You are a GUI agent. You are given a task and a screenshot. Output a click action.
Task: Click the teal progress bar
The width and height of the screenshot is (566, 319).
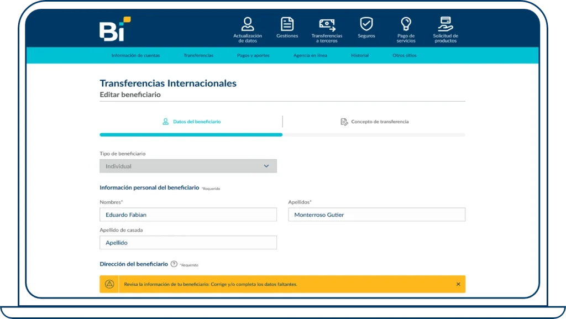(191, 134)
